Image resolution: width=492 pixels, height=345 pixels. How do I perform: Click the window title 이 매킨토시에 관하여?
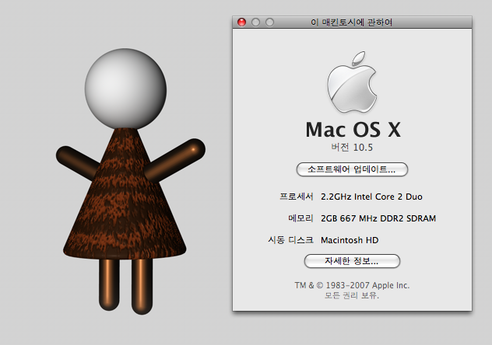(x=351, y=23)
